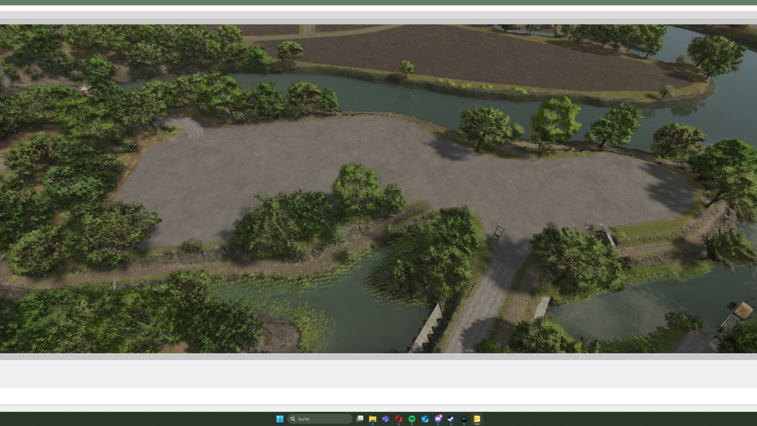This screenshot has width=757, height=426.
Task: Open Steam from the taskbar
Action: (451, 419)
